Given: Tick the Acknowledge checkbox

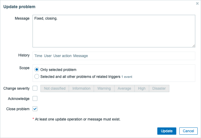Looking at the screenshot, I should point(35,98).
